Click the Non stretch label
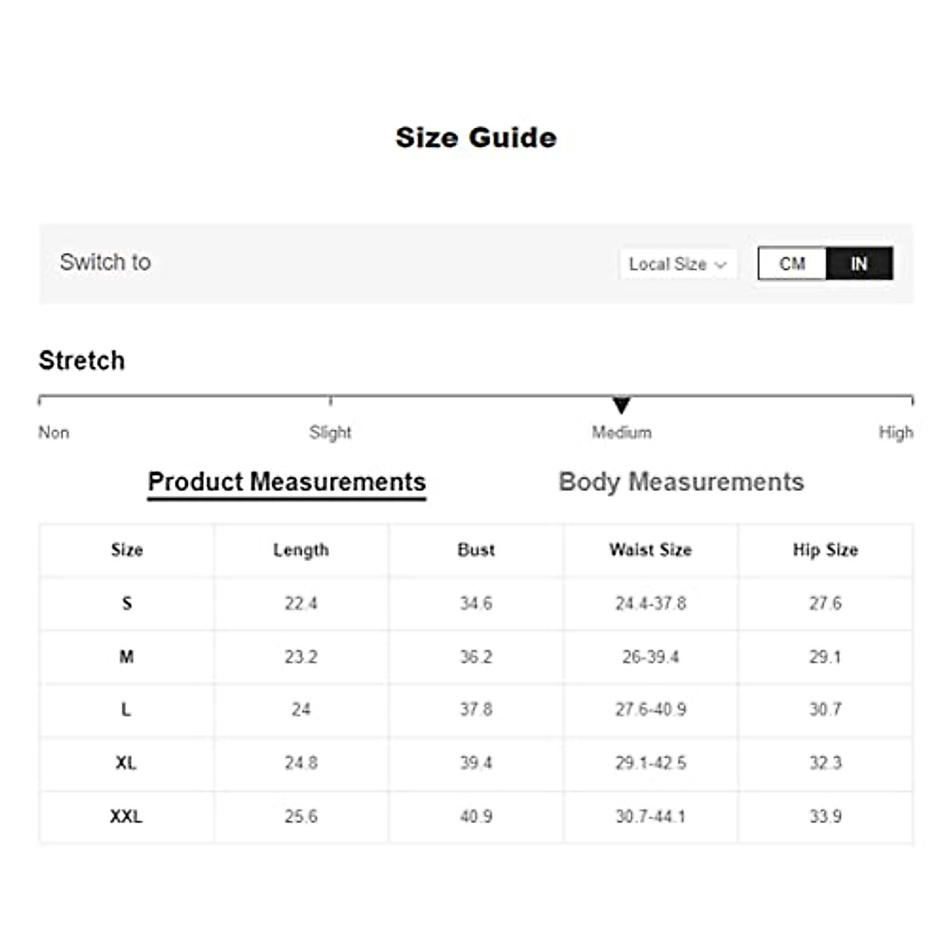The height and width of the screenshot is (949, 949). pos(54,433)
